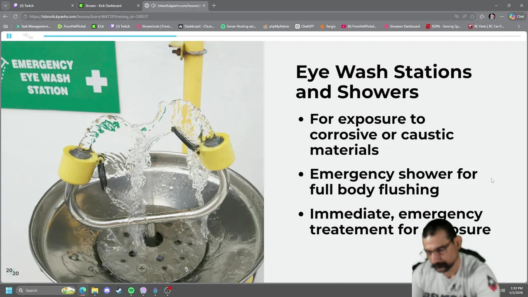The width and height of the screenshot is (528, 297).
Task: Open File Explorer from taskbar
Action: click(95, 290)
